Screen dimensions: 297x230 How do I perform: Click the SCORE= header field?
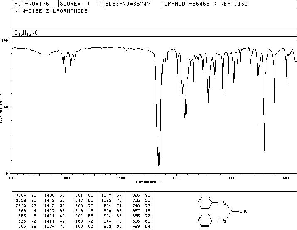pyautogui.click(x=80, y=4)
